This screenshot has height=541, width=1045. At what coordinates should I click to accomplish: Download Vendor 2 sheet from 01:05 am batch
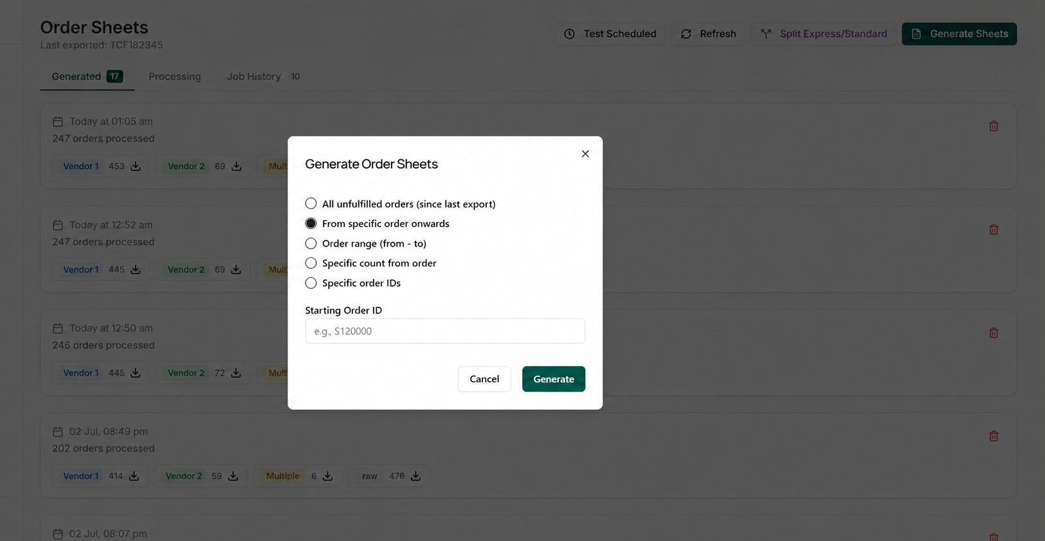pyautogui.click(x=237, y=166)
